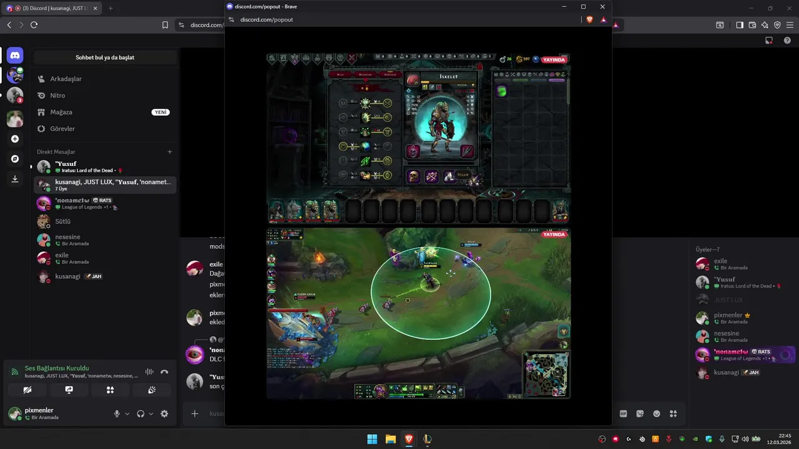The width and height of the screenshot is (799, 449).
Task: Select member 'nonametw in Üyeler list
Action: tap(745, 355)
